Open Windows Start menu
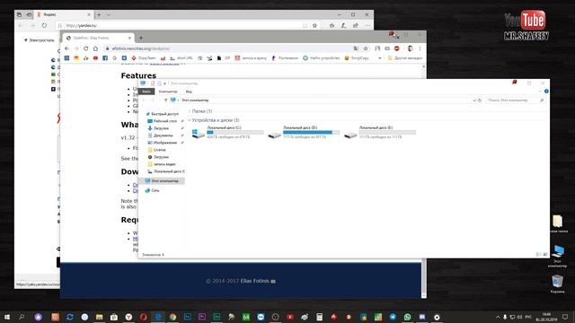Screen dimensions: 575x323 point(7,317)
